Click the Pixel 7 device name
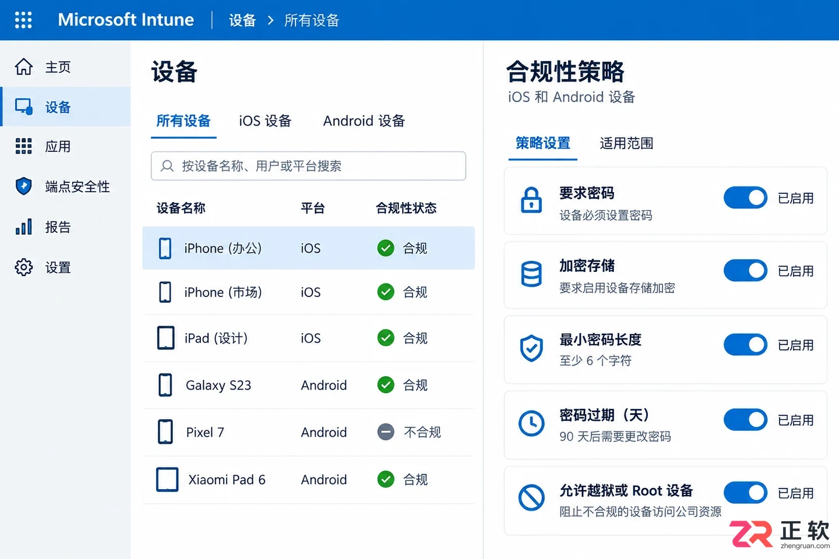Screen dimensions: 839x559 pos(205,432)
